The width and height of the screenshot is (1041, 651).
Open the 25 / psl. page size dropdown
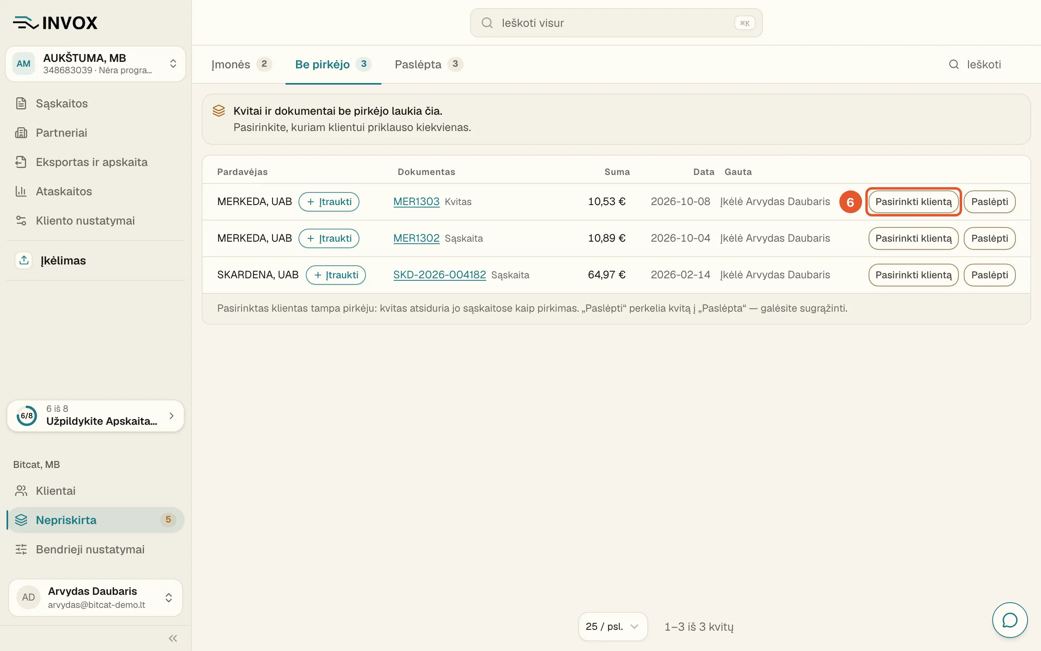coord(612,627)
